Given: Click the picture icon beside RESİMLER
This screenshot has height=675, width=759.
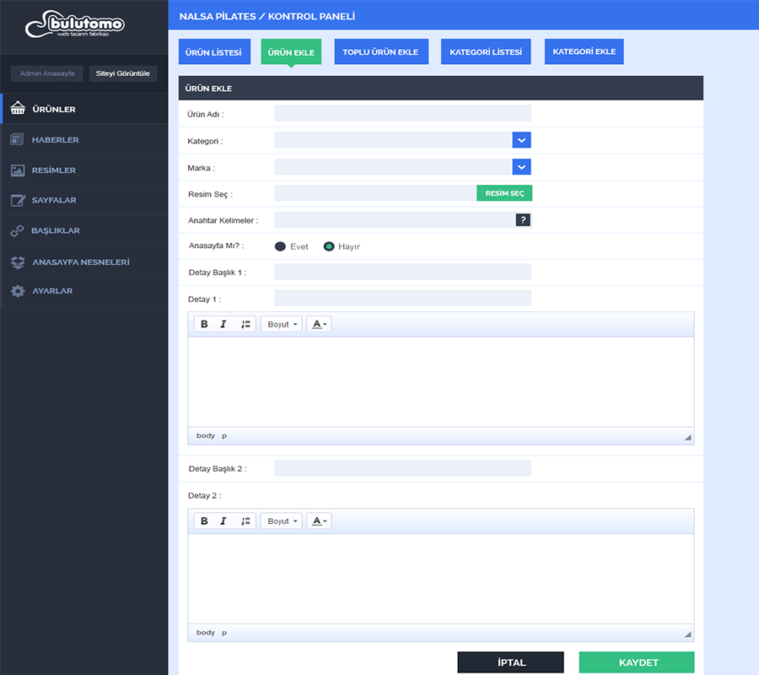Looking at the screenshot, I should [18, 170].
